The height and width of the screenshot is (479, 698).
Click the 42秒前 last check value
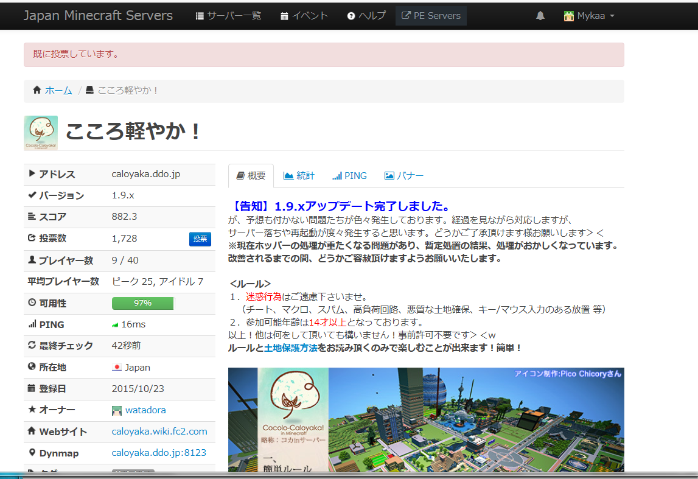[x=127, y=346]
